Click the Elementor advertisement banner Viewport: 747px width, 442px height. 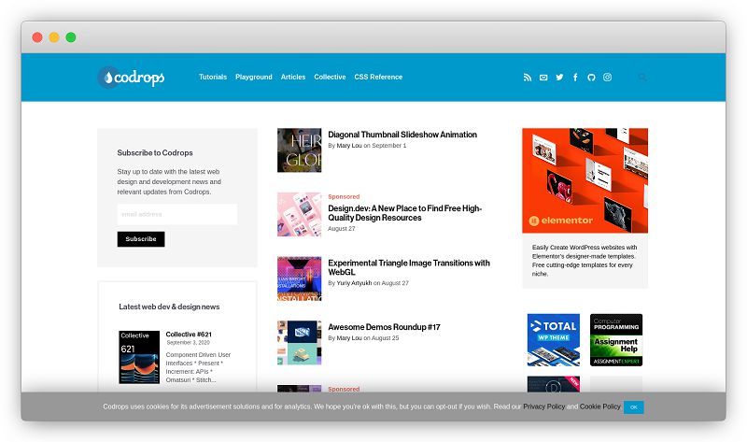585,180
